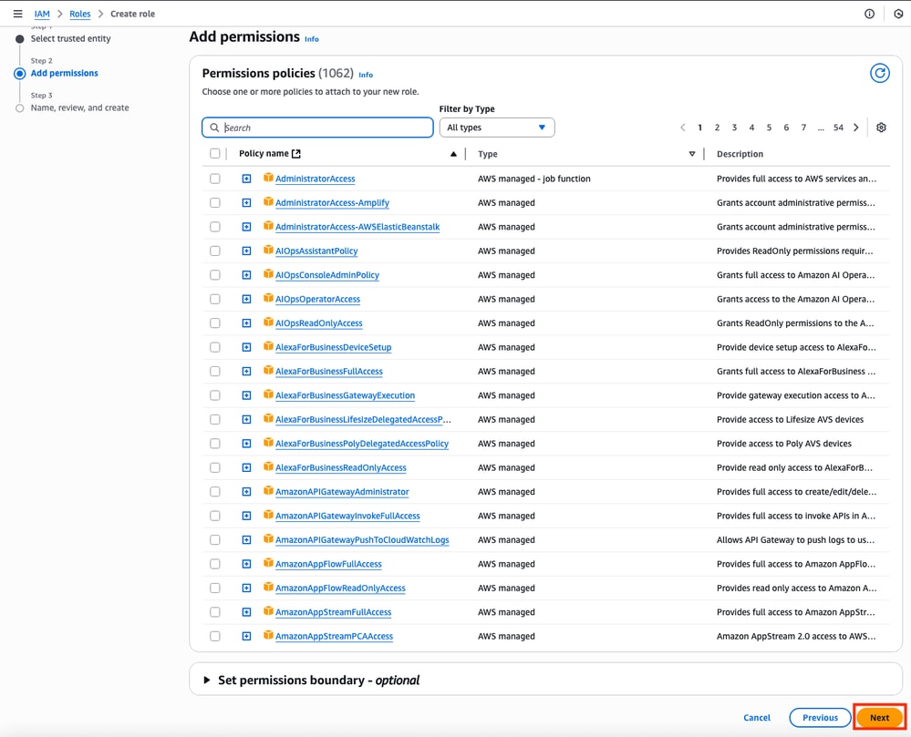Image resolution: width=911 pixels, height=737 pixels.
Task: Click the policy icon for AdministratorAccess
Action: point(268,178)
